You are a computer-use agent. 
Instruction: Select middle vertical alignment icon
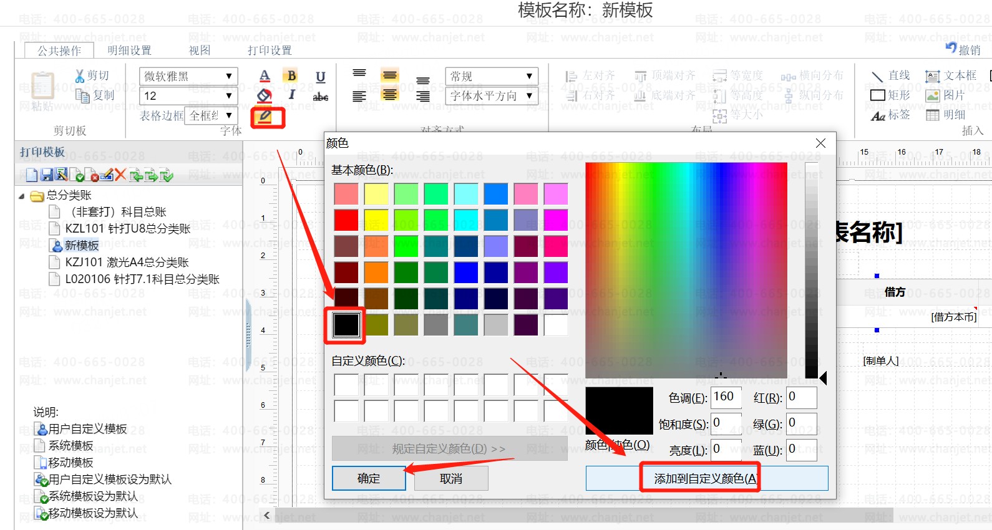coord(390,75)
